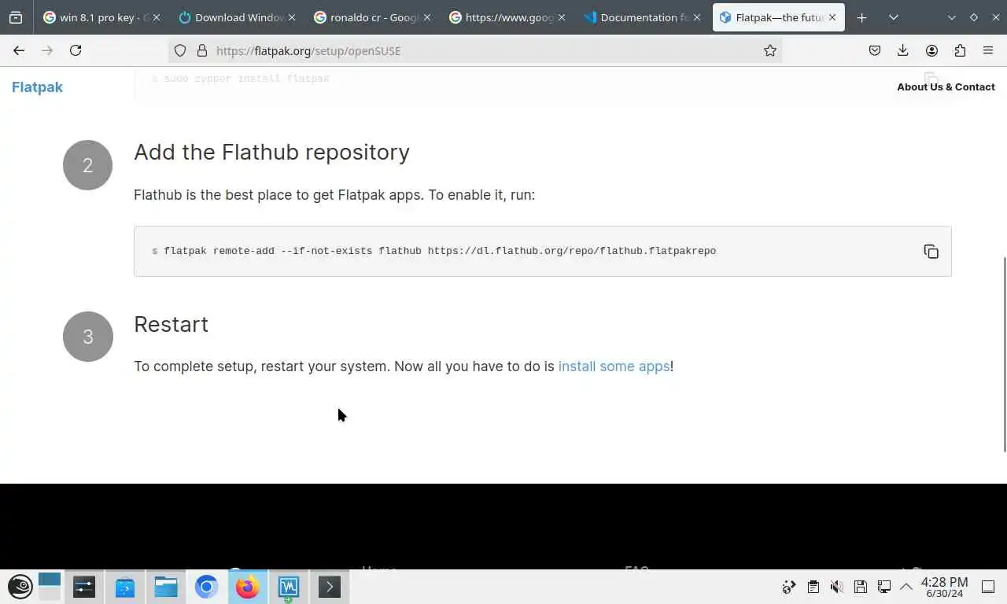Copy the flatpak remote-add command
This screenshot has width=1007, height=604.
coord(931,252)
